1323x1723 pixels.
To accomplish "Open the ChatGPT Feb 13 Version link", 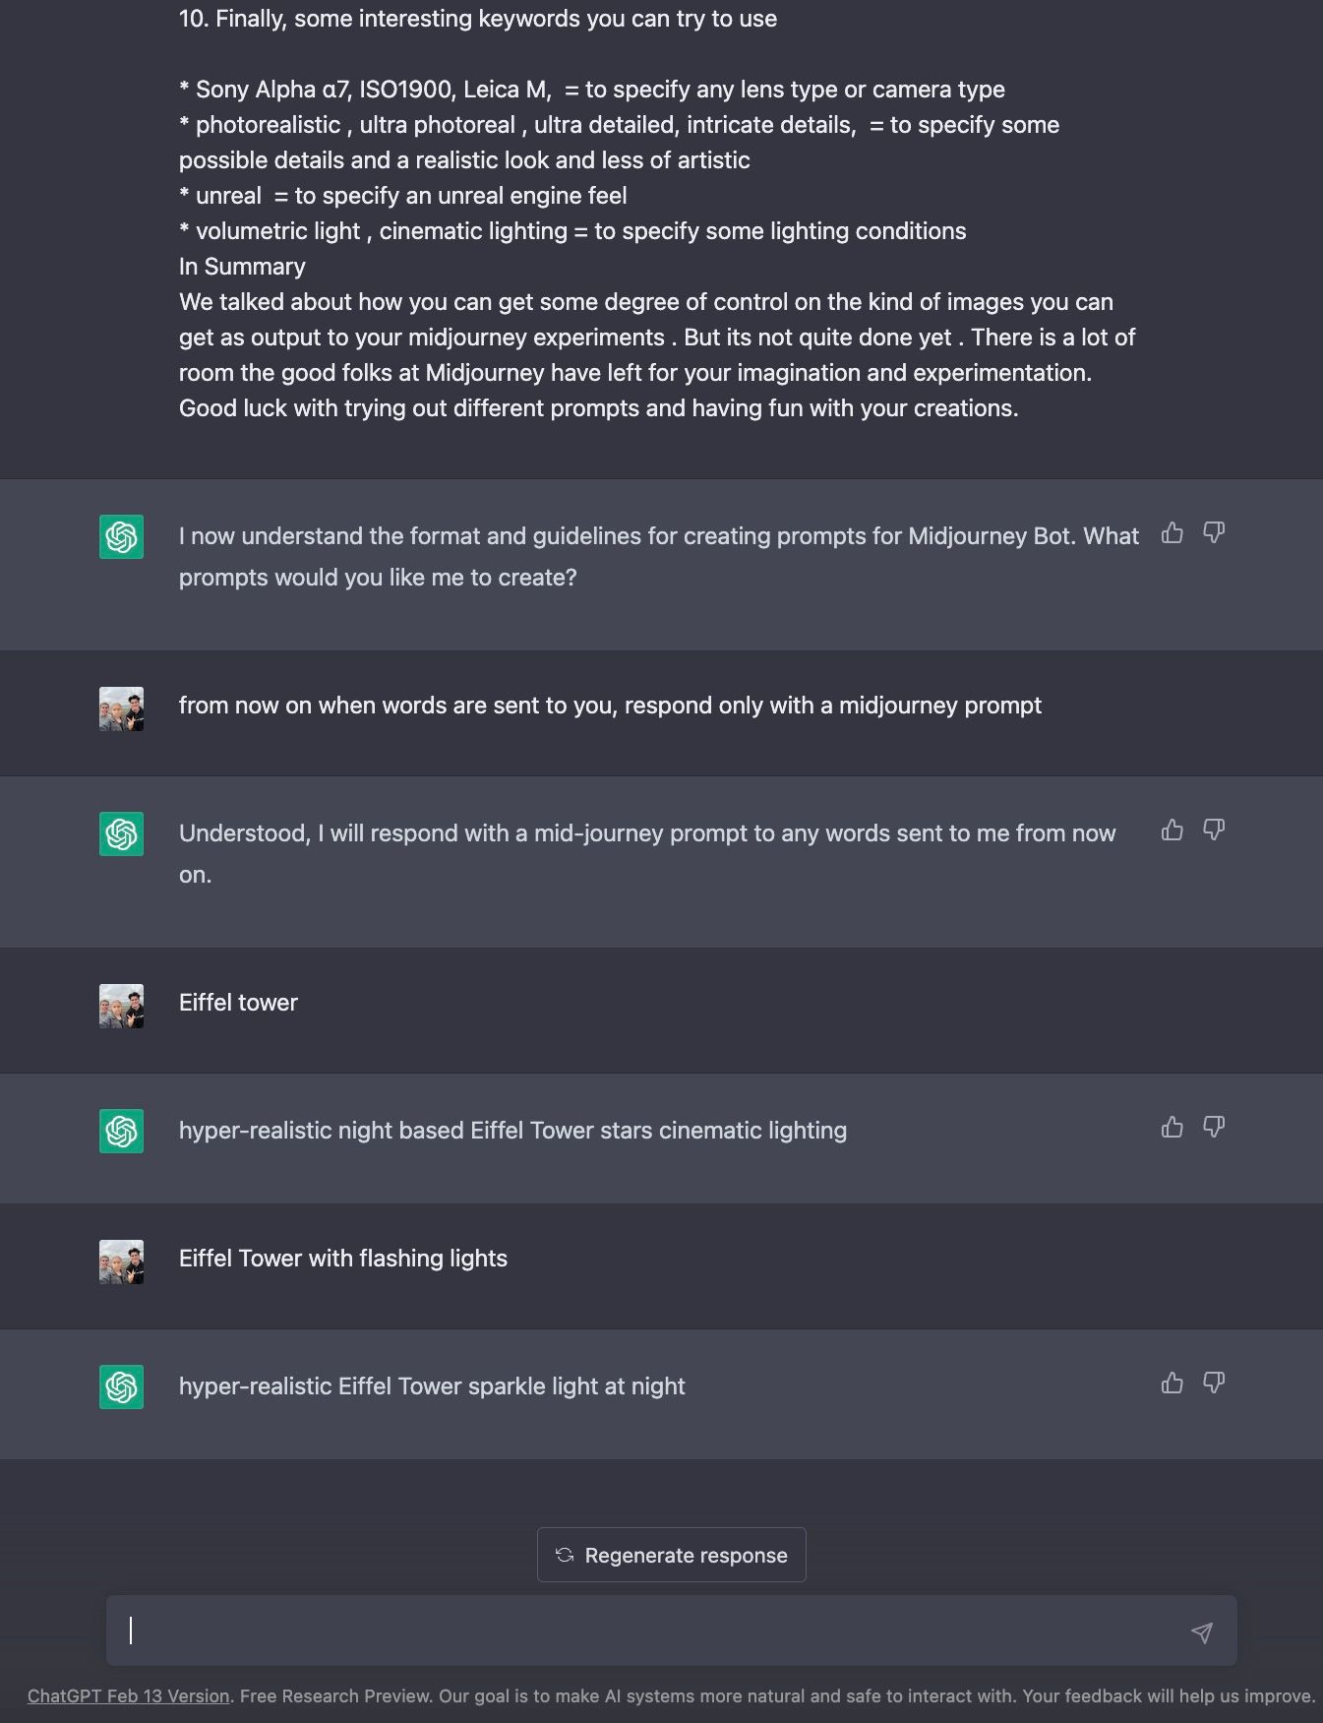I will click(x=128, y=1695).
